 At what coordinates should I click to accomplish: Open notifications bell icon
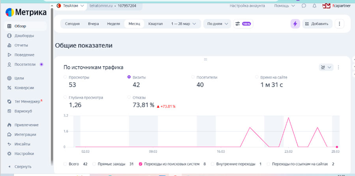click(314, 6)
